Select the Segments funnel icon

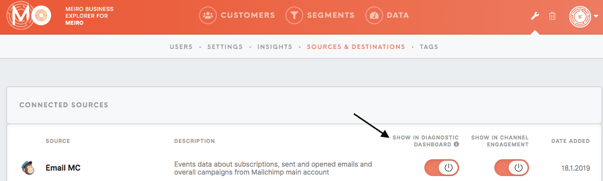[x=294, y=15]
